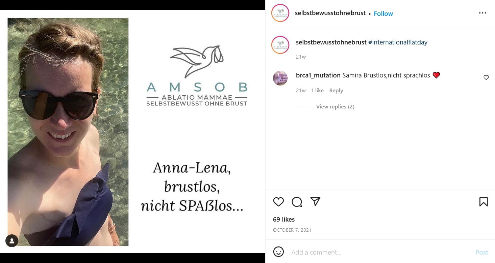Show tagged people icon on the photo
The height and width of the screenshot is (263, 495).
point(12,241)
